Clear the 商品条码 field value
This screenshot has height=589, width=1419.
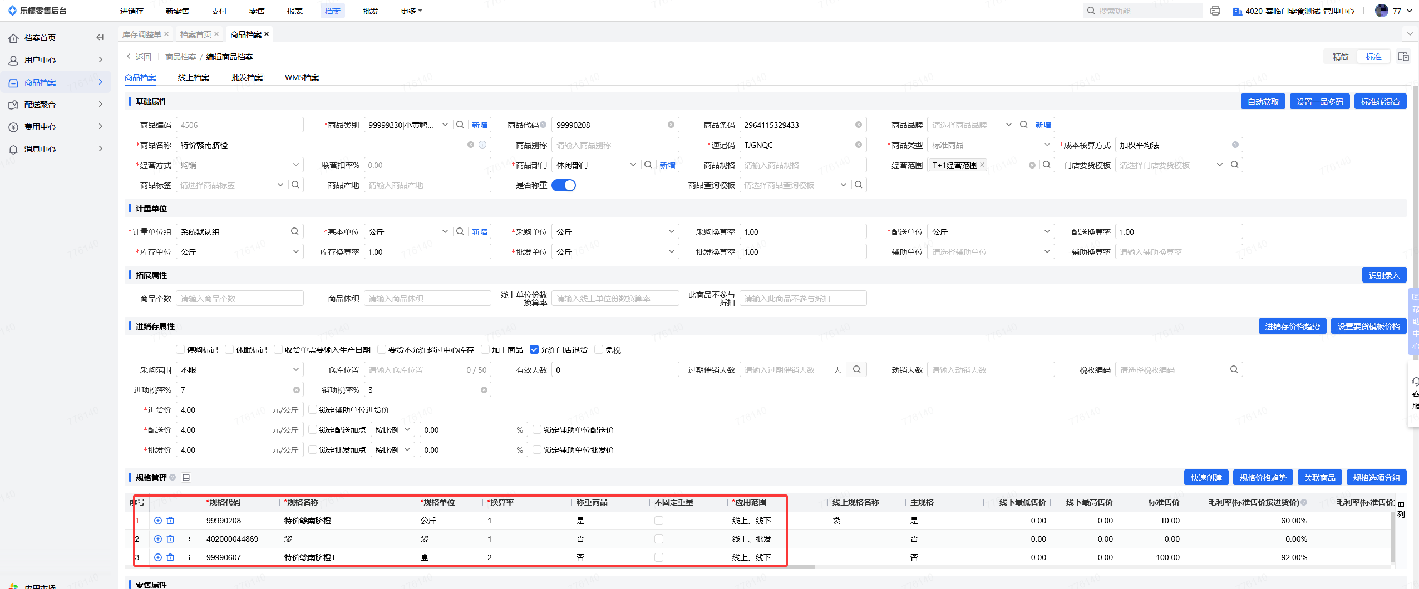point(859,125)
